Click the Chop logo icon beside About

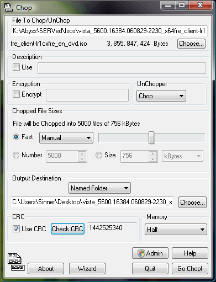(16, 262)
